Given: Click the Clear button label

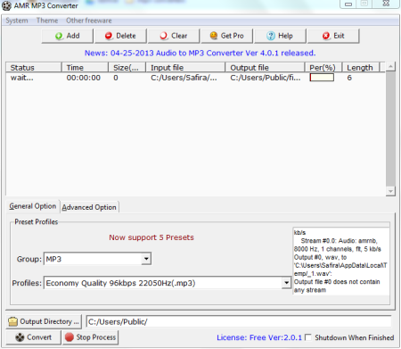Looking at the screenshot, I should (x=179, y=36).
